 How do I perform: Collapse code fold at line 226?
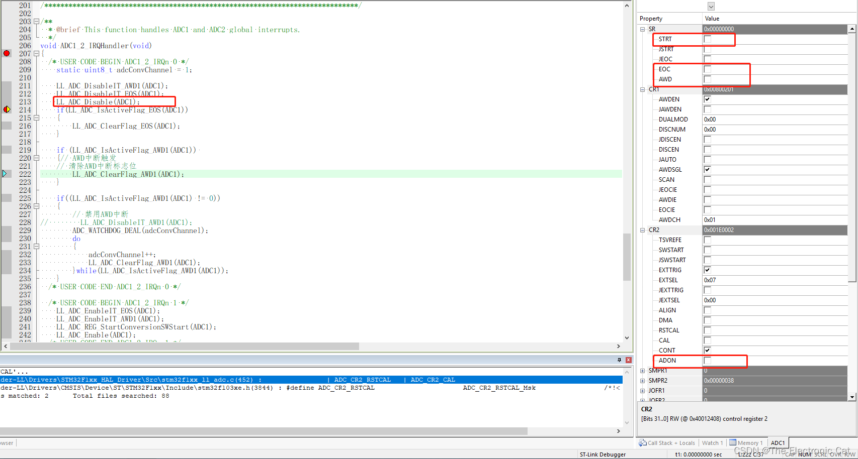point(36,206)
